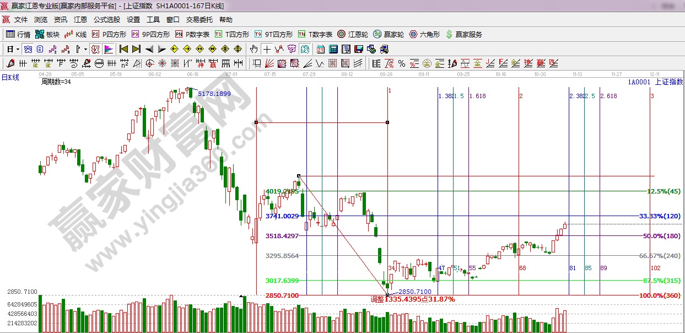This screenshot has width=685, height=333.
Task: Click the calendar date icon
Action: tap(320, 49)
